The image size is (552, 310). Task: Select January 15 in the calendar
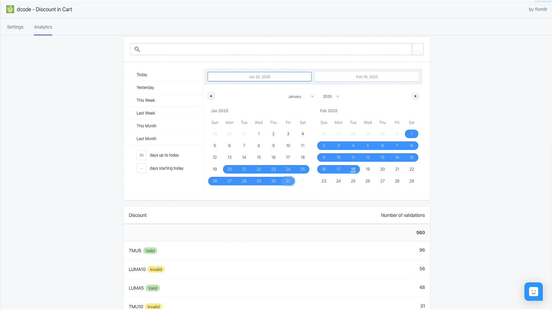259,157
